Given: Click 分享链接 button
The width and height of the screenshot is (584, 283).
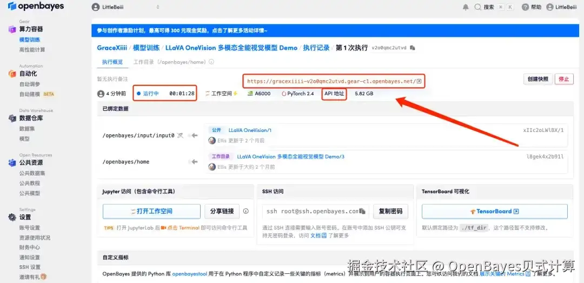Looking at the screenshot, I should tap(222, 212).
